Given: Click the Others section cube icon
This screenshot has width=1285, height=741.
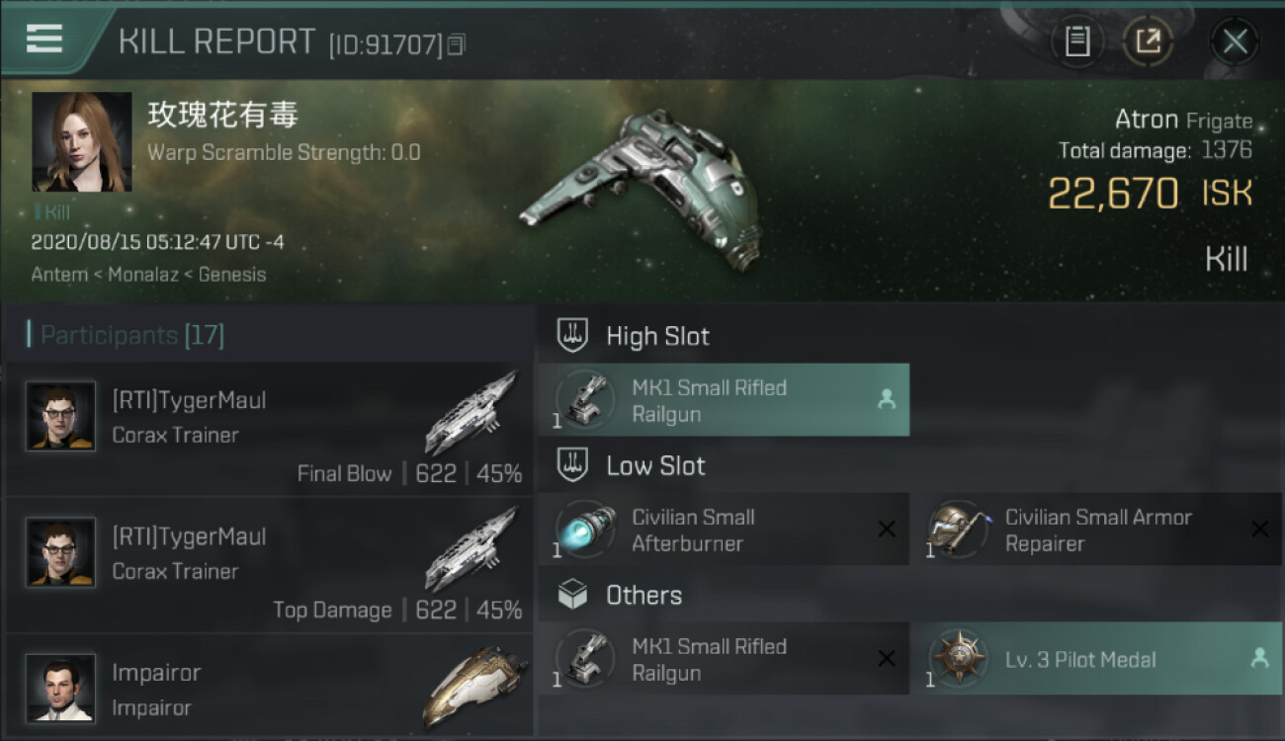Looking at the screenshot, I should click(572, 595).
